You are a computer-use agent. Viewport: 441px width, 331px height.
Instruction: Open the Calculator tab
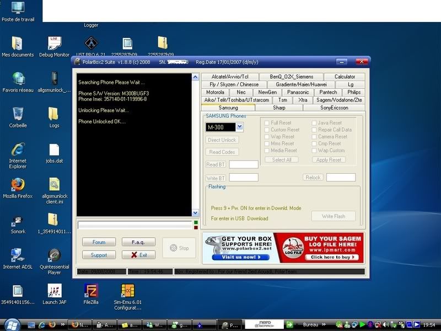(345, 77)
